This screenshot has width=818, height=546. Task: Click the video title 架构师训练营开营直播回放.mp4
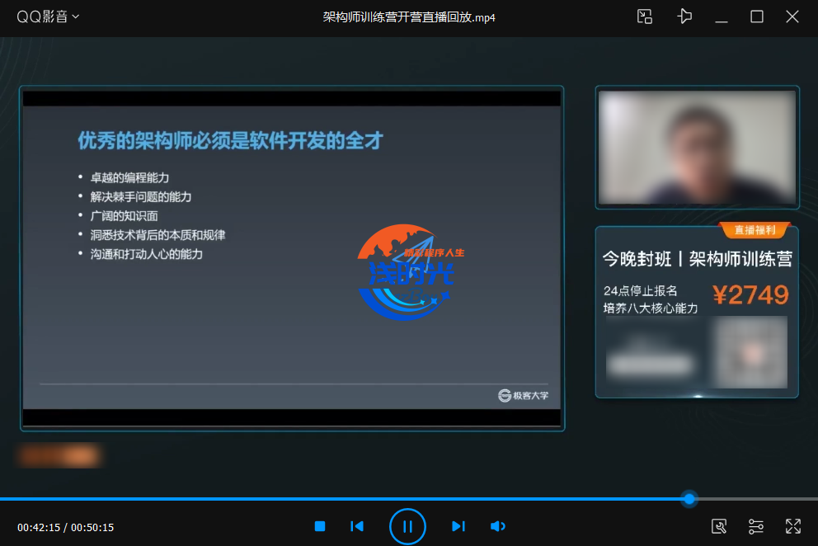tap(409, 16)
